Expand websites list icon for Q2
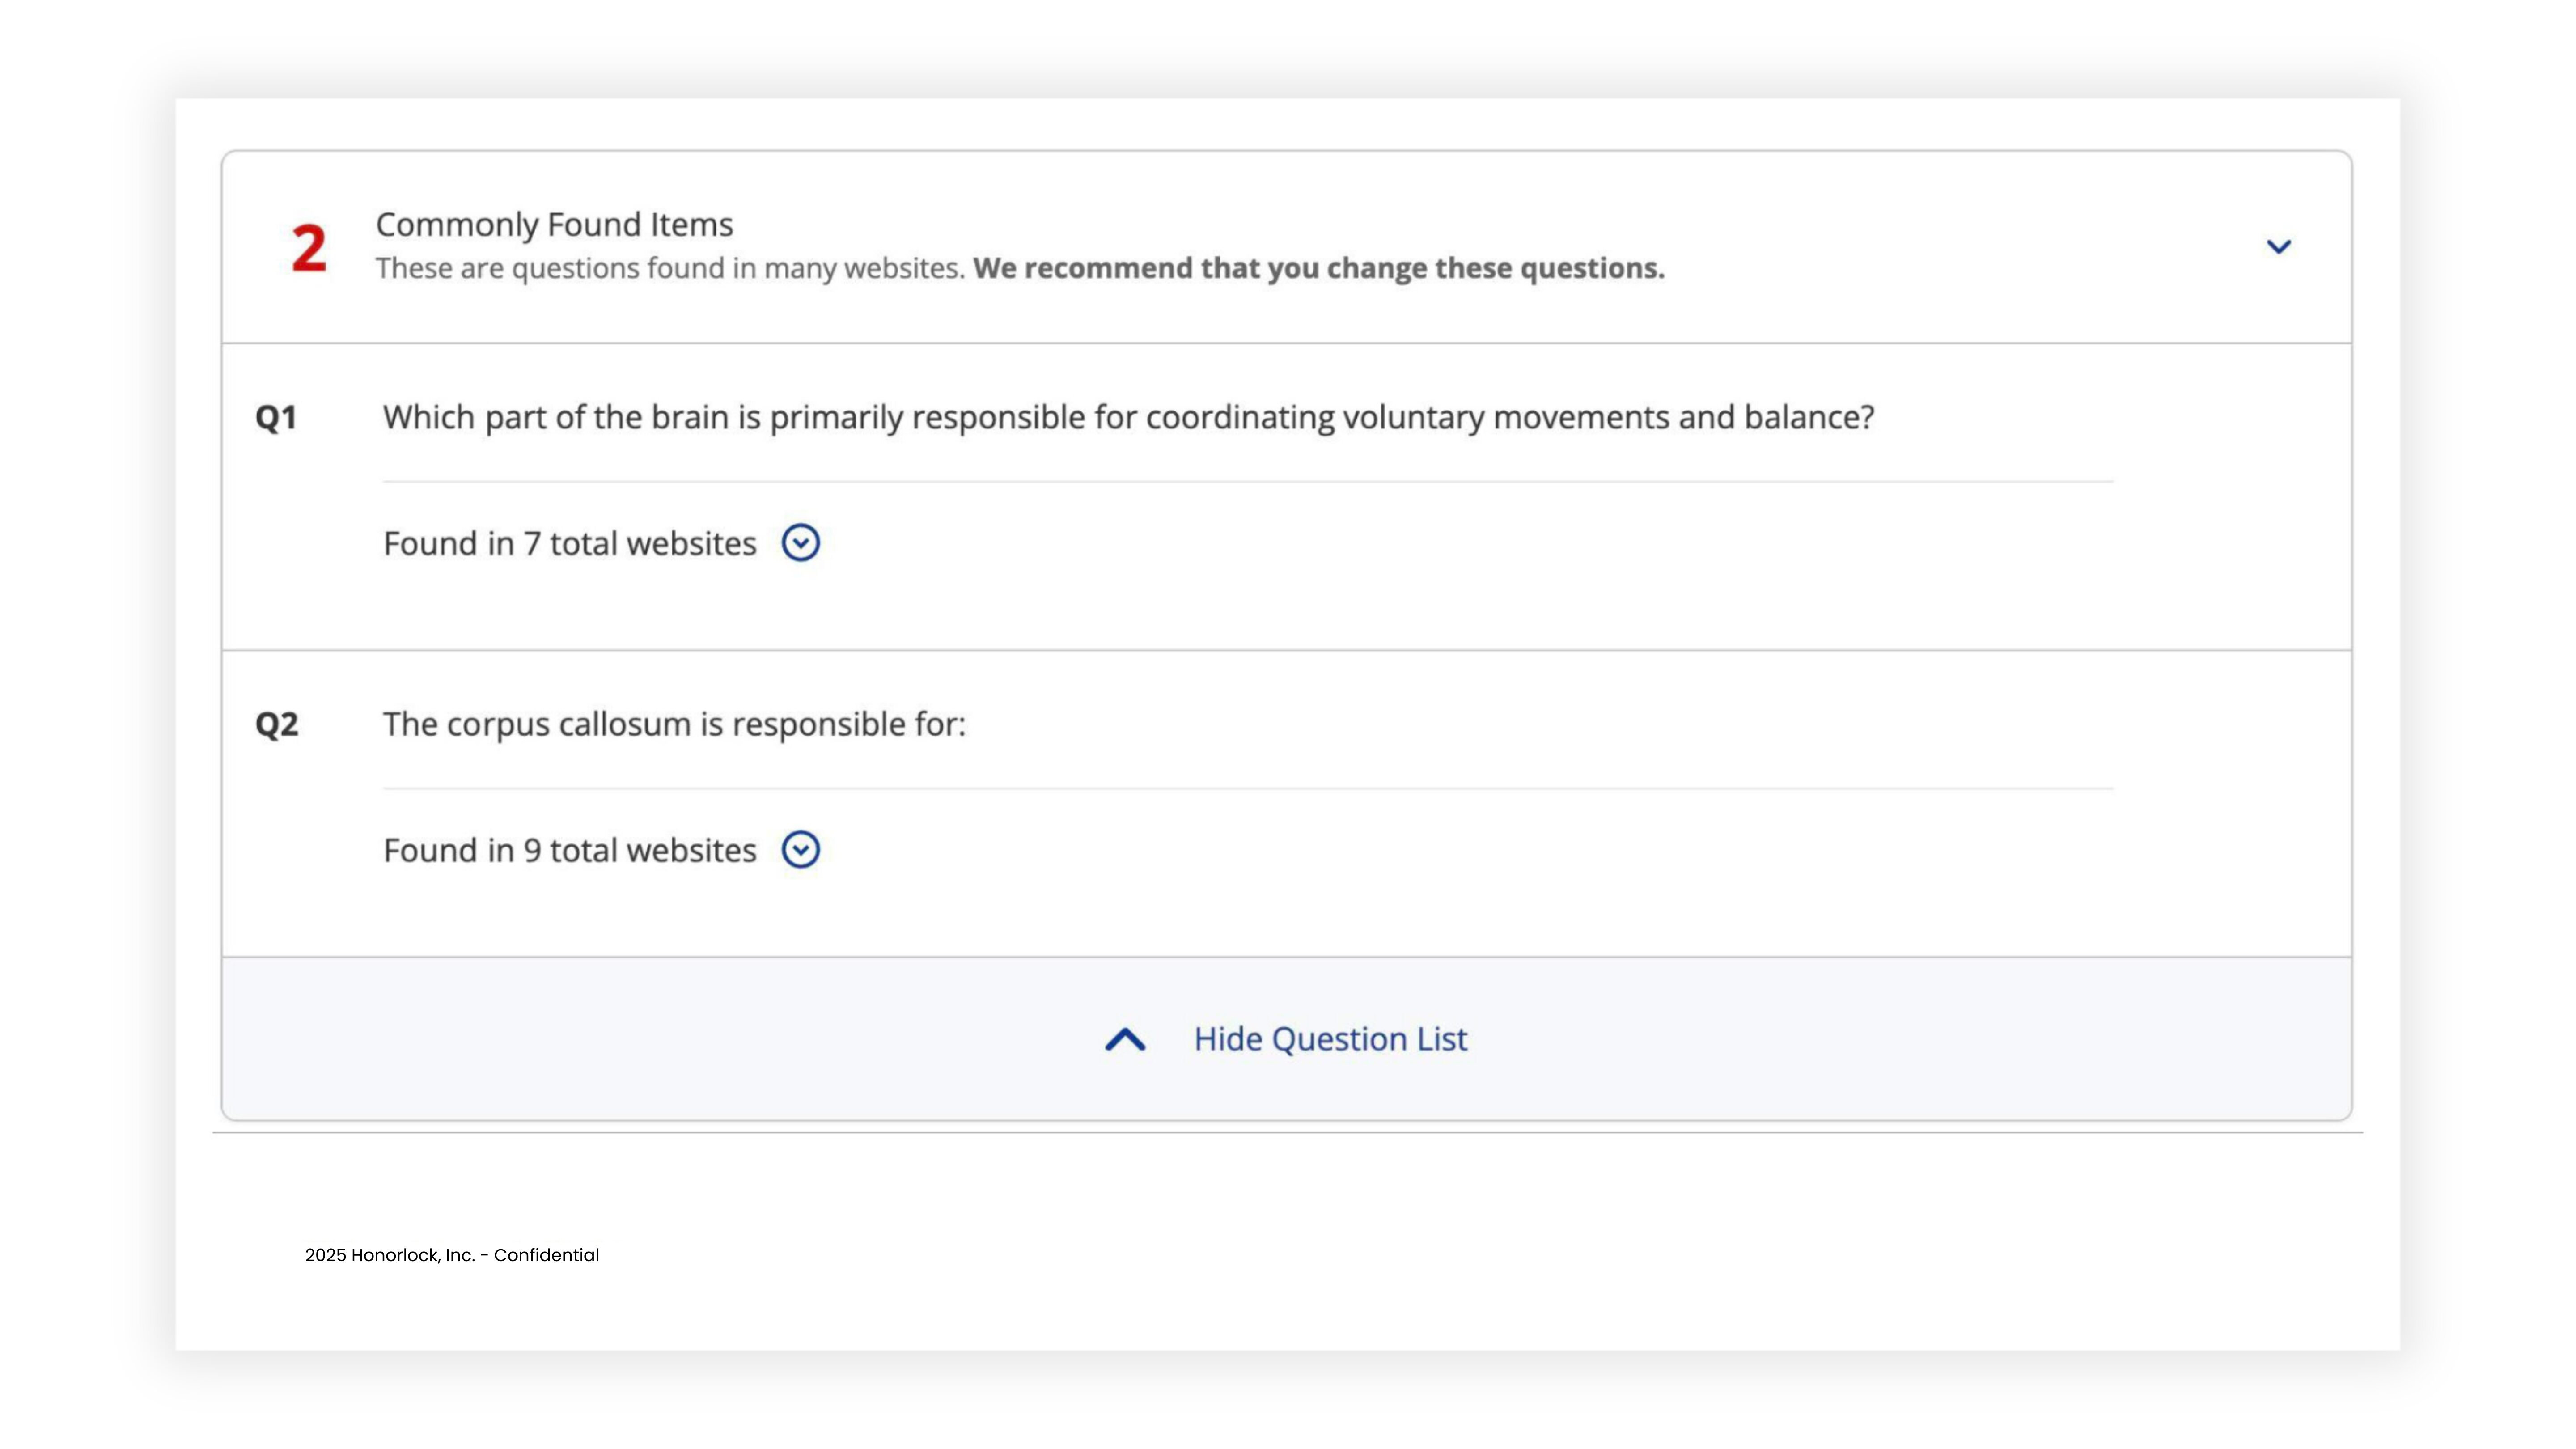This screenshot has width=2576, height=1449. (800, 850)
